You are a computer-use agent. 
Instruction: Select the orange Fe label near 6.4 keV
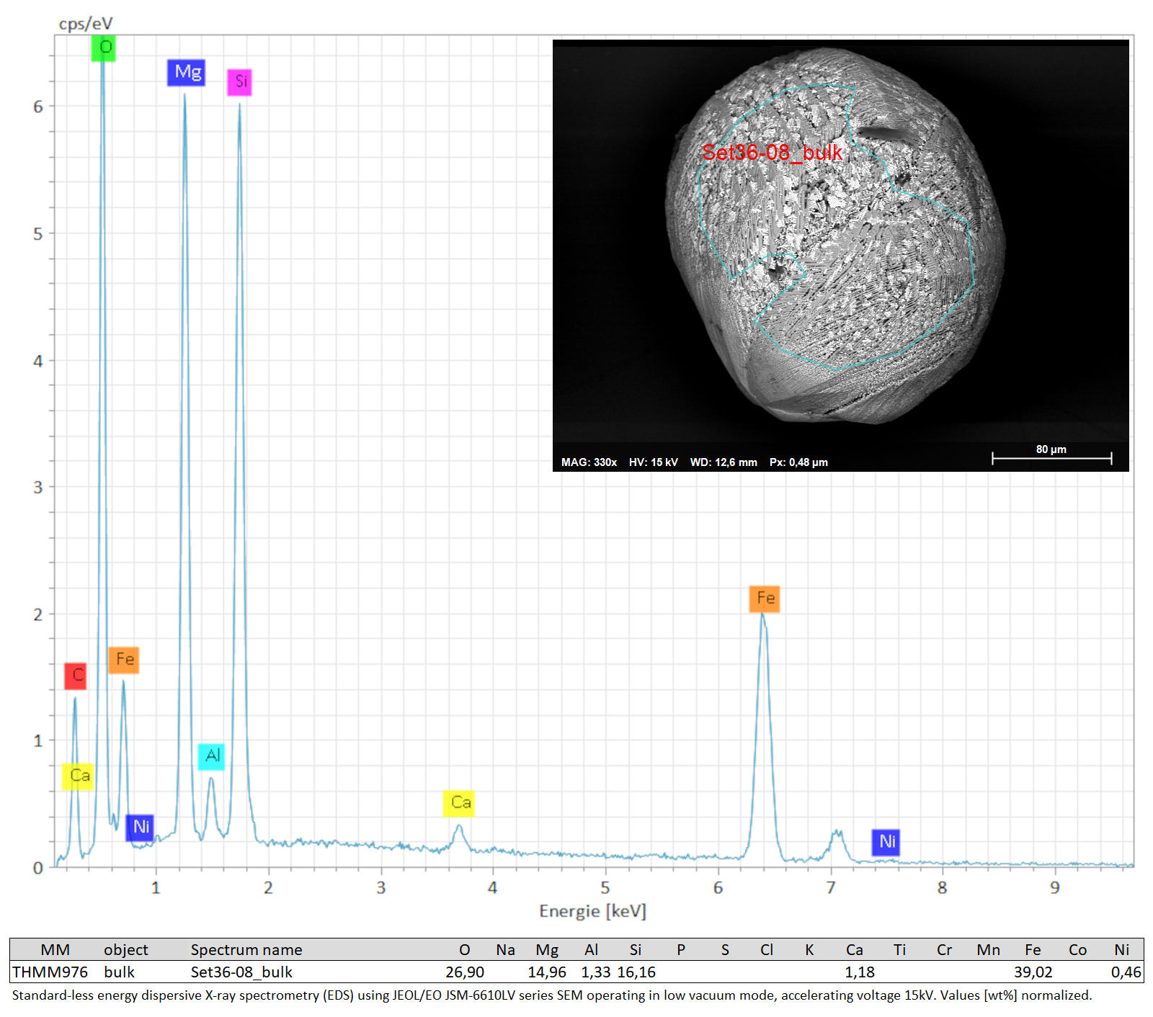click(x=765, y=599)
